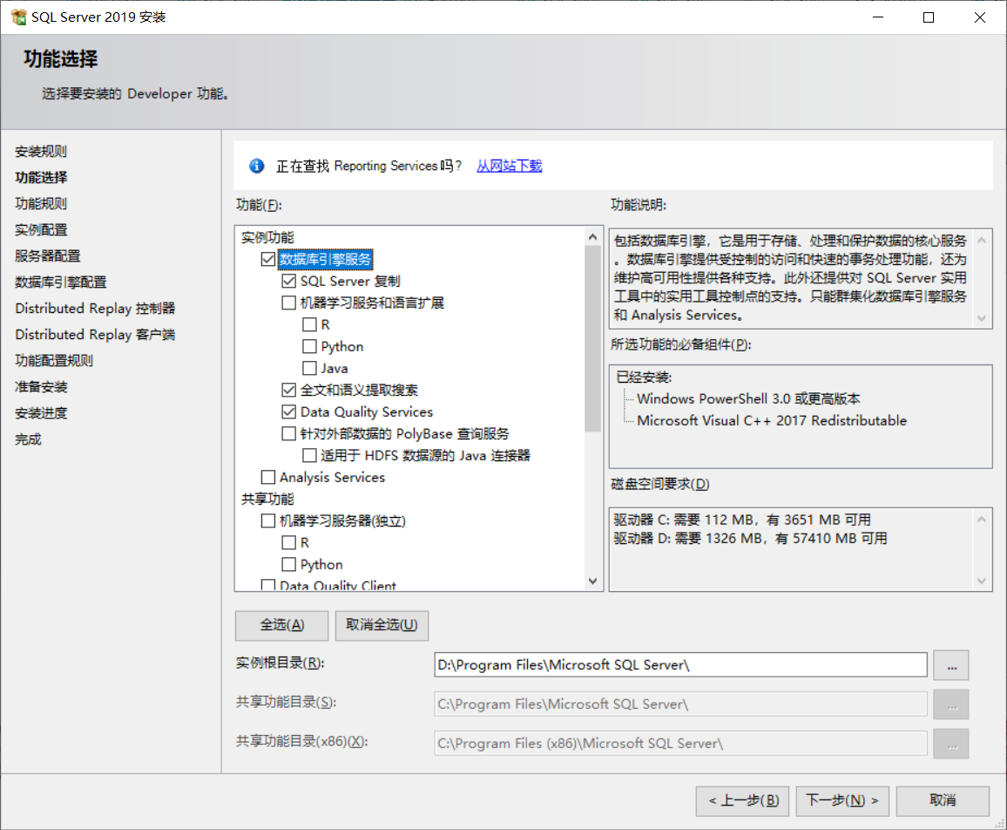
Task: Check HDFS 数据源的 Java 连接器 option
Action: tap(309, 456)
